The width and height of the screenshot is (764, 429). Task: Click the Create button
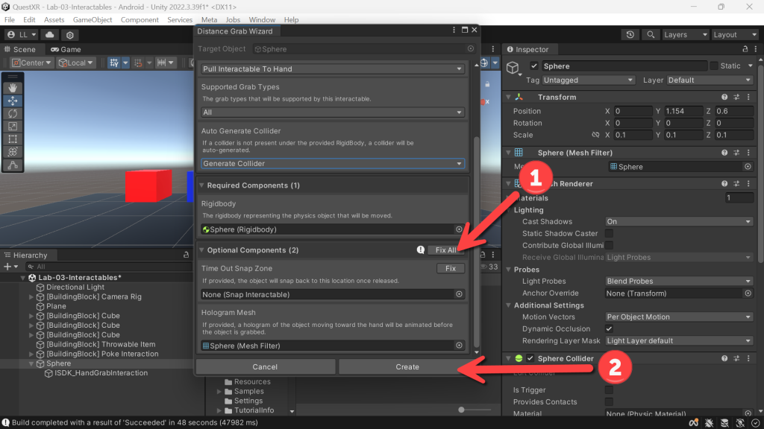coord(407,366)
